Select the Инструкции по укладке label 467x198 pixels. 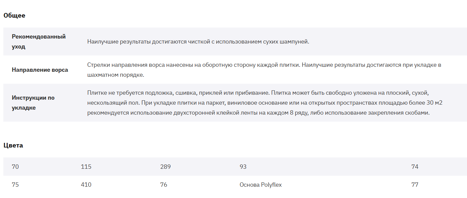point(33,103)
